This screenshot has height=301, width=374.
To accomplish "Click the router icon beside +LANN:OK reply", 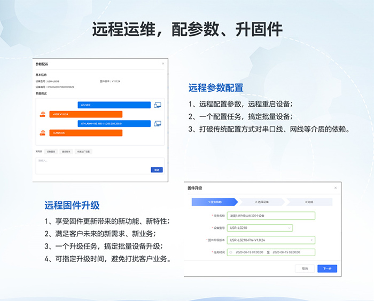I will 42,132.
